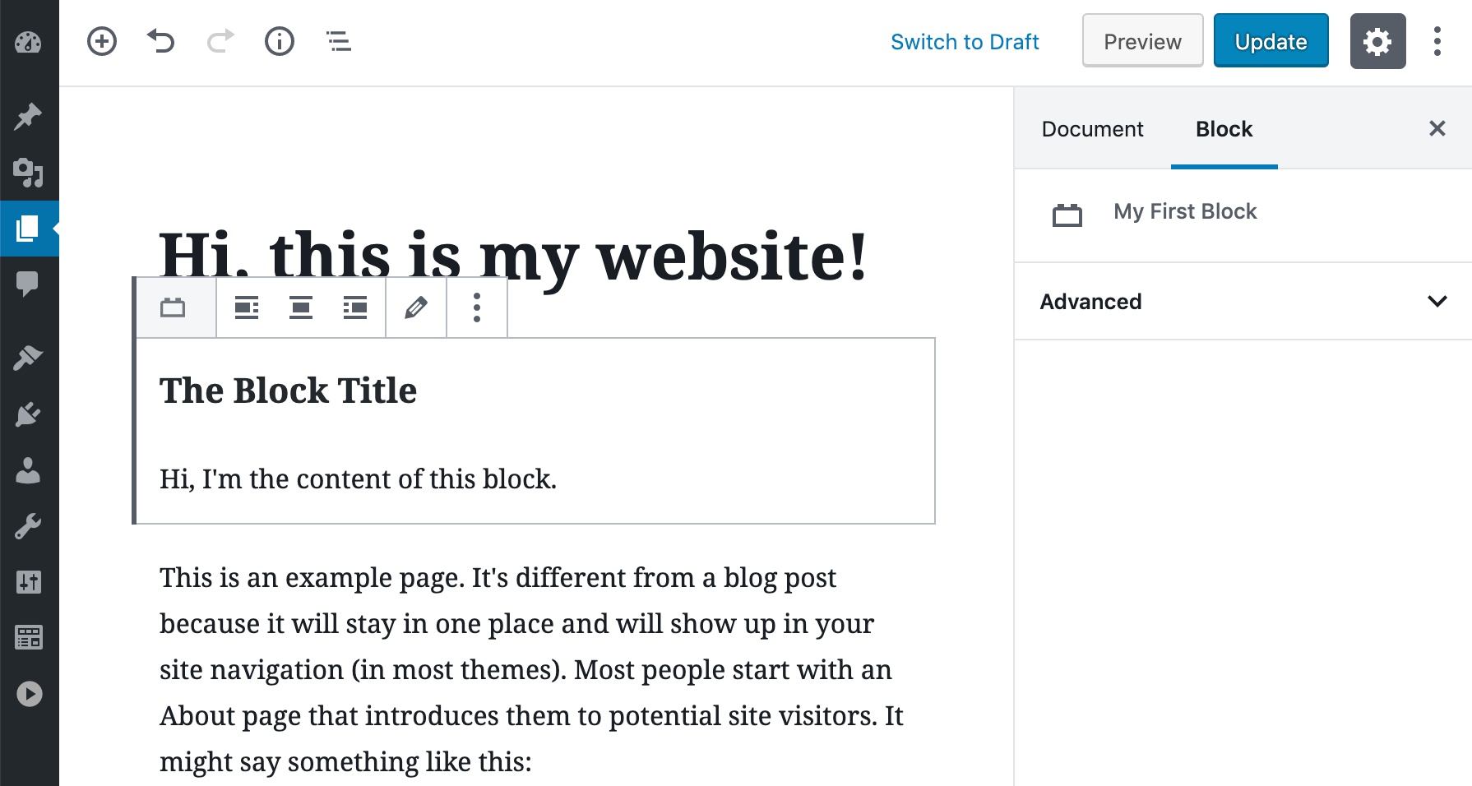The width and height of the screenshot is (1472, 786).
Task: Align the block left
Action: (x=247, y=308)
